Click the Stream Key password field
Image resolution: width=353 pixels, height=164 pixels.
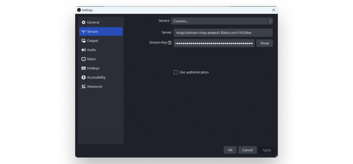tap(214, 43)
